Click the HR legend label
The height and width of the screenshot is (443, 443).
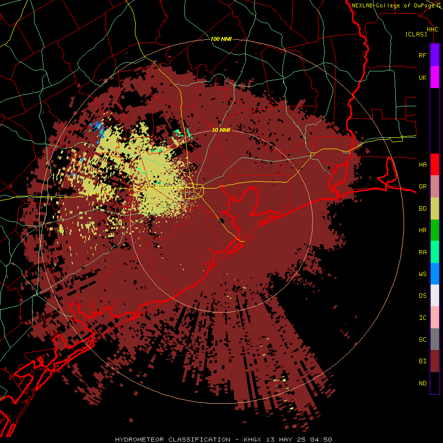[422, 230]
